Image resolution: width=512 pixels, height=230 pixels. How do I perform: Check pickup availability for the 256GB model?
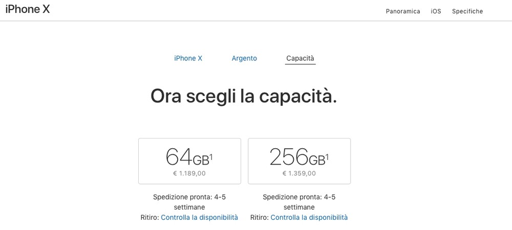click(309, 217)
